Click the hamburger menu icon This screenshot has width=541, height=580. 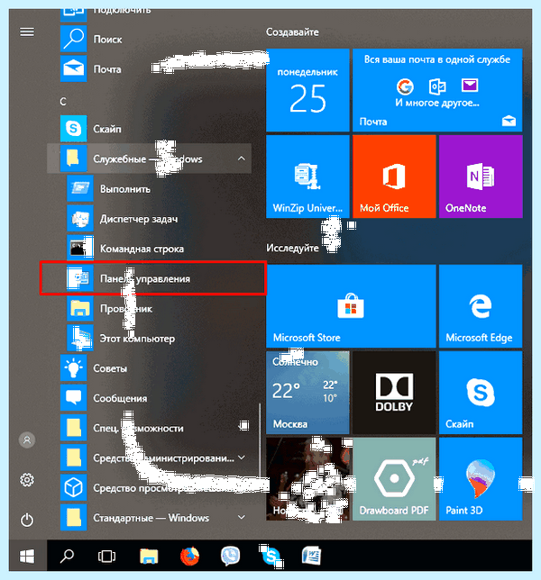click(27, 32)
